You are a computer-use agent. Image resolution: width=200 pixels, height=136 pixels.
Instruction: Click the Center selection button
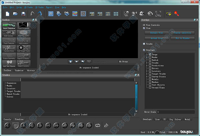coord(183,33)
